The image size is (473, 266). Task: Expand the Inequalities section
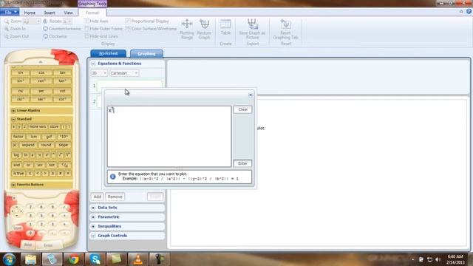click(x=93, y=227)
